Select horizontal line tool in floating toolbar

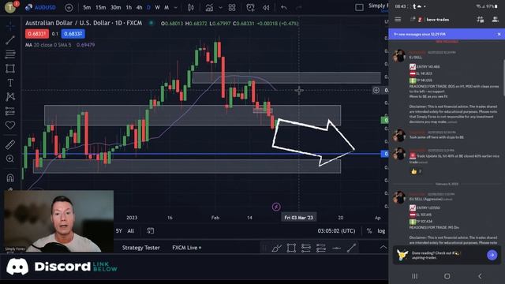(x=336, y=248)
